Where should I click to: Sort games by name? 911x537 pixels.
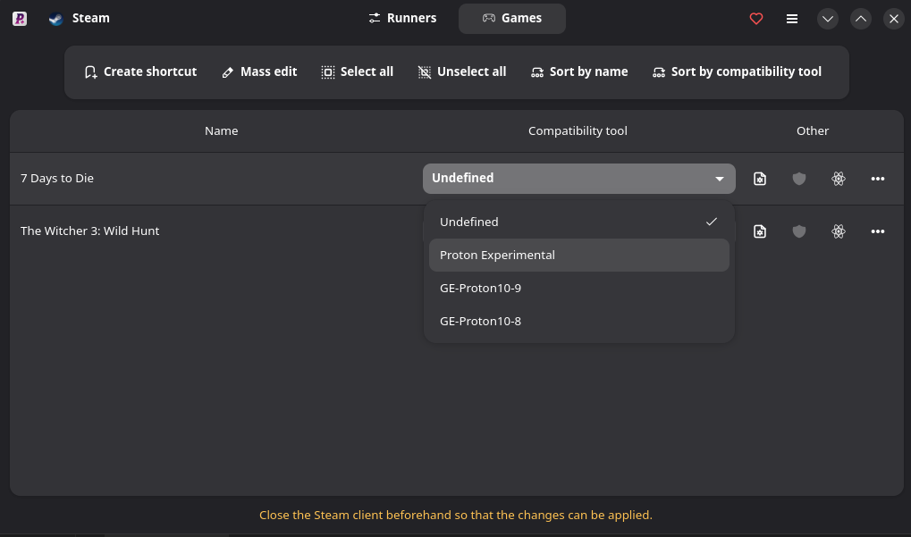click(579, 72)
